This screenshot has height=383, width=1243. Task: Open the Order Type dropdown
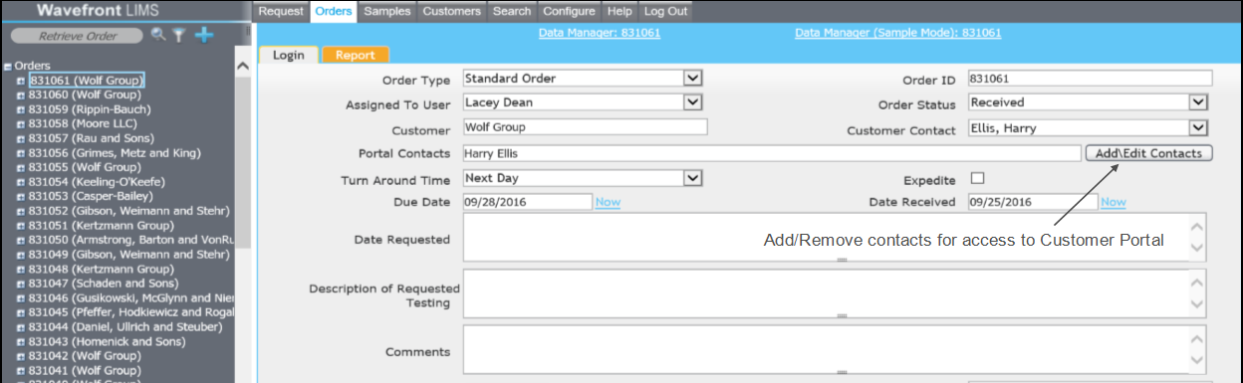point(693,78)
